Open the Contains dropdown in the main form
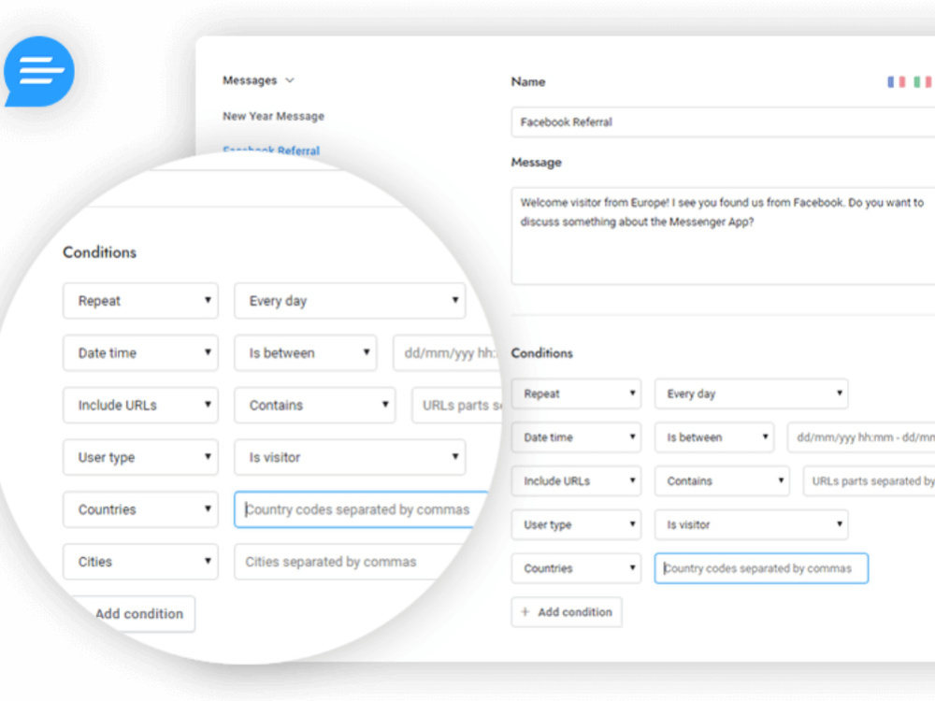This screenshot has width=935, height=701. coord(722,481)
